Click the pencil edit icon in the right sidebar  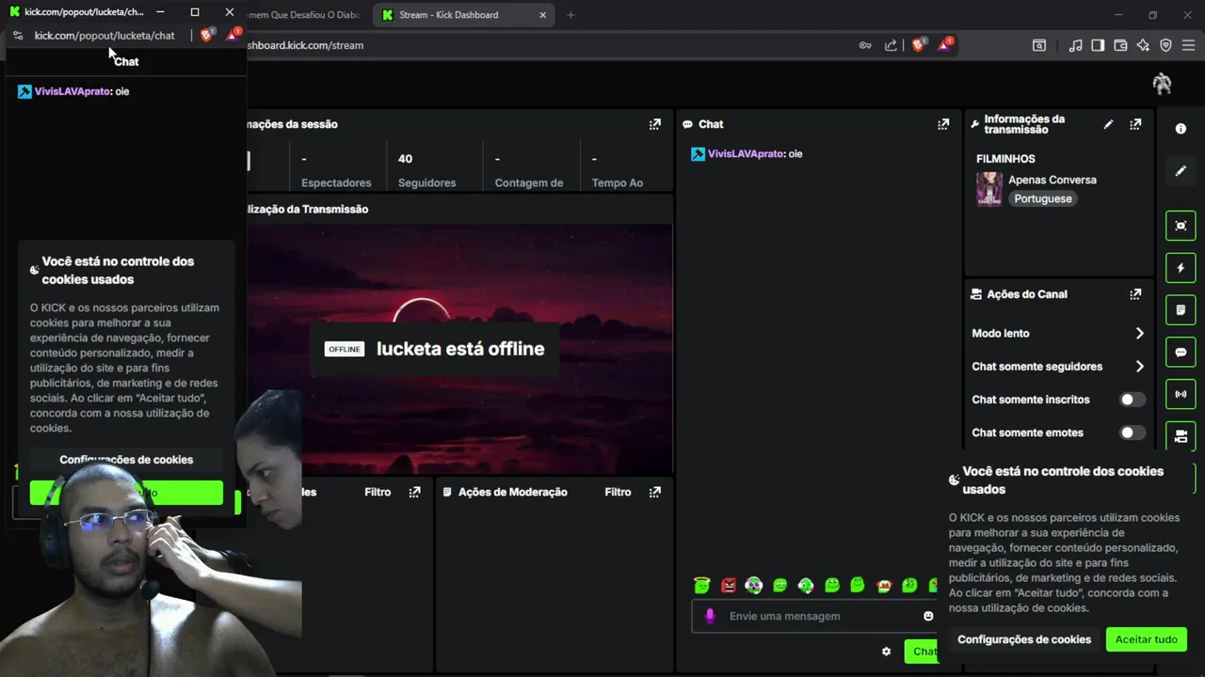(1181, 171)
